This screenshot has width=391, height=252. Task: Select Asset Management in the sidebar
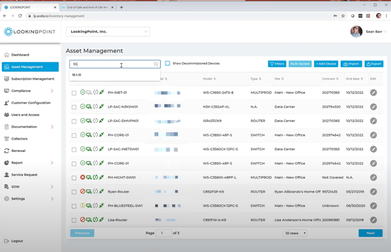30,67
